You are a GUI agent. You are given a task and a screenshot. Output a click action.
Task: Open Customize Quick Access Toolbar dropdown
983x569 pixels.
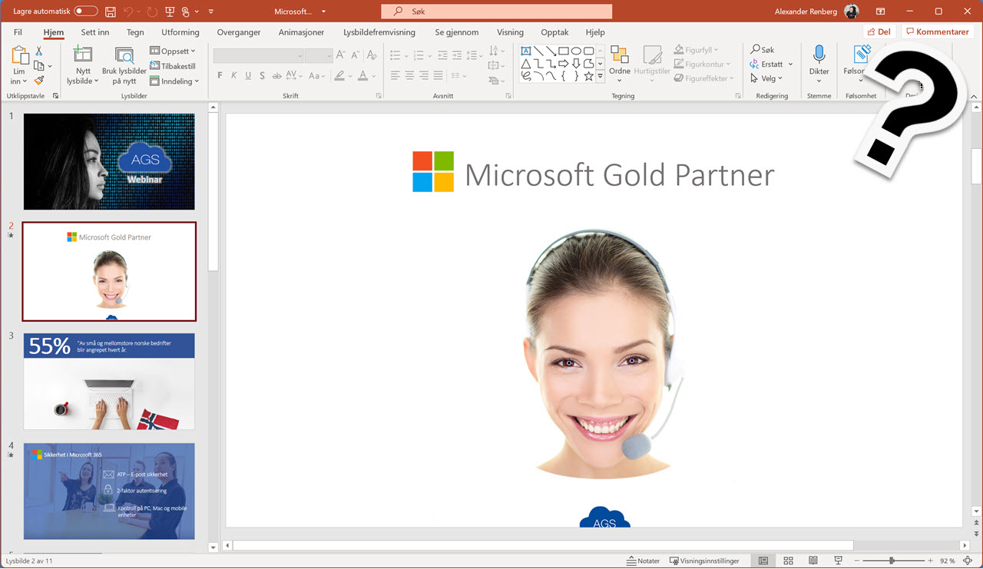click(211, 12)
